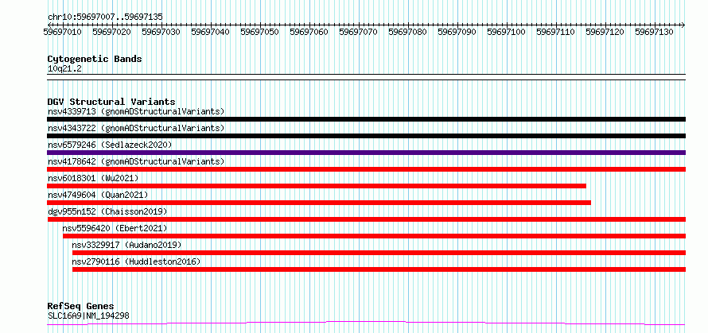Click ruler position 59697130

point(654,32)
